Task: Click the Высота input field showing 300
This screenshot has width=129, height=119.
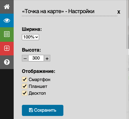Action: (36, 58)
